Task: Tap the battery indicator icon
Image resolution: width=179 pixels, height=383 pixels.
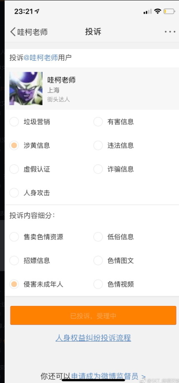Action: click(169, 11)
